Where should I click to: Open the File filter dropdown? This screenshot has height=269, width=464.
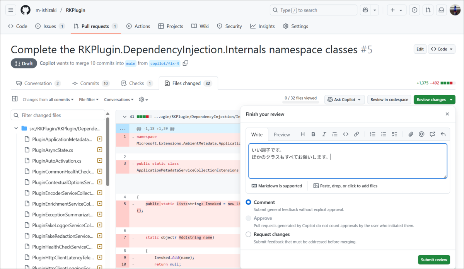click(x=89, y=99)
